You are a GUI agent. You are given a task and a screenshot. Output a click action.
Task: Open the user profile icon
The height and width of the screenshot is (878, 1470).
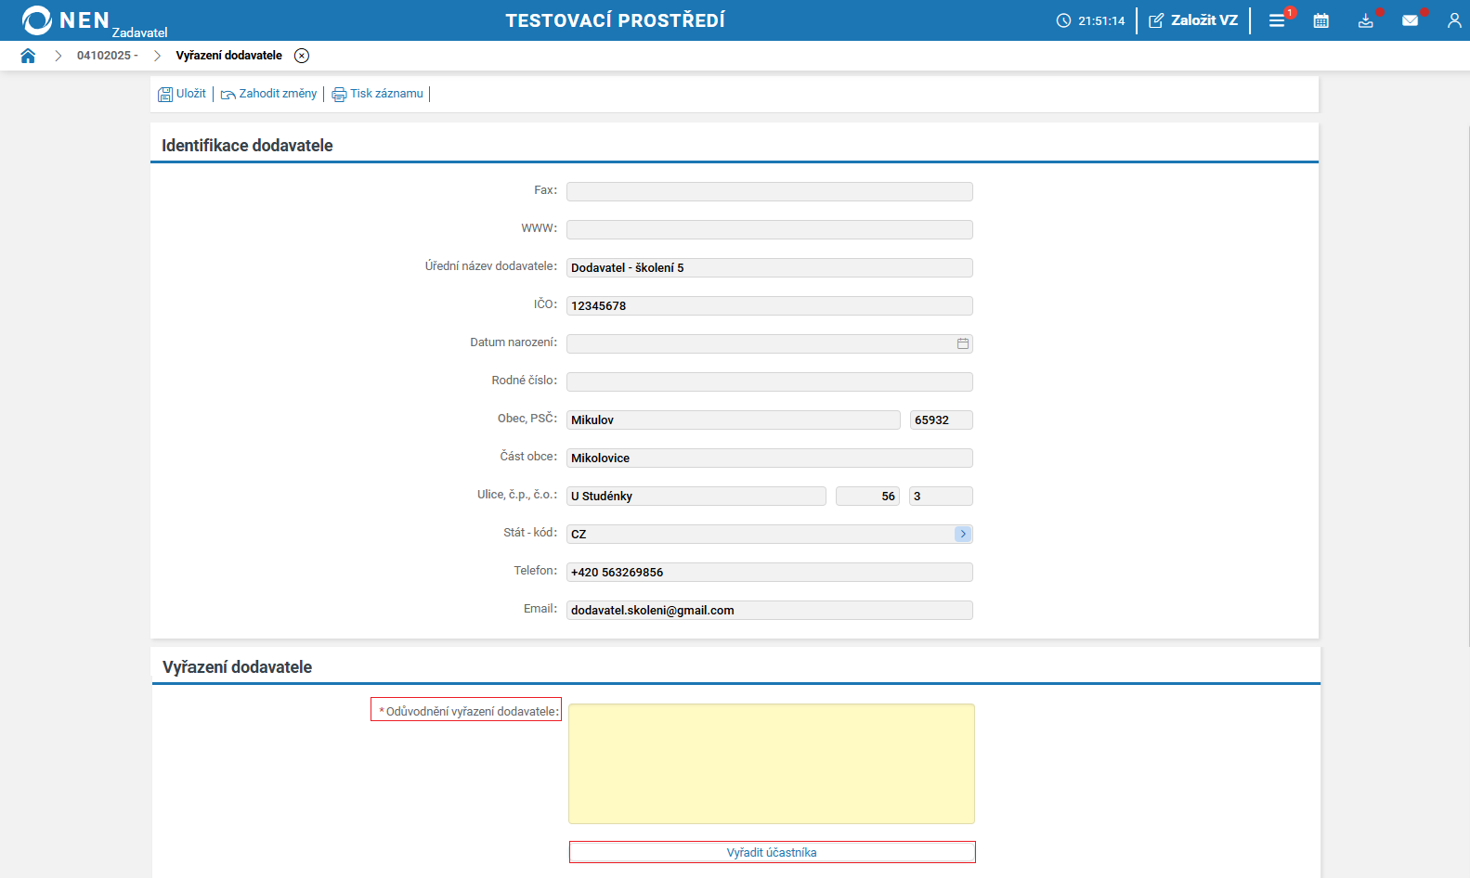[1453, 20]
